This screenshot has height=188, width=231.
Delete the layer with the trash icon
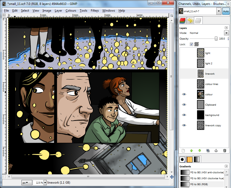225,151
